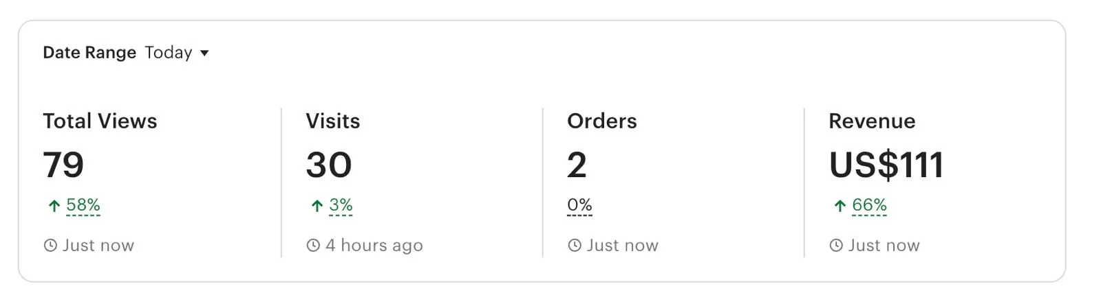Click the clock icon beside 4 hours ago

[313, 246]
